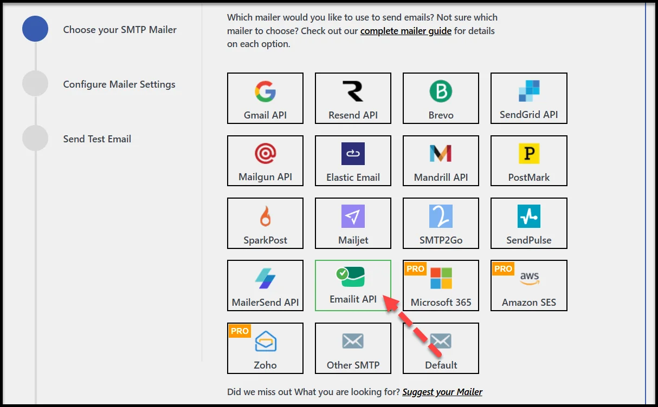Open the complete mailer guide link
Image resolution: width=658 pixels, height=407 pixels.
406,31
